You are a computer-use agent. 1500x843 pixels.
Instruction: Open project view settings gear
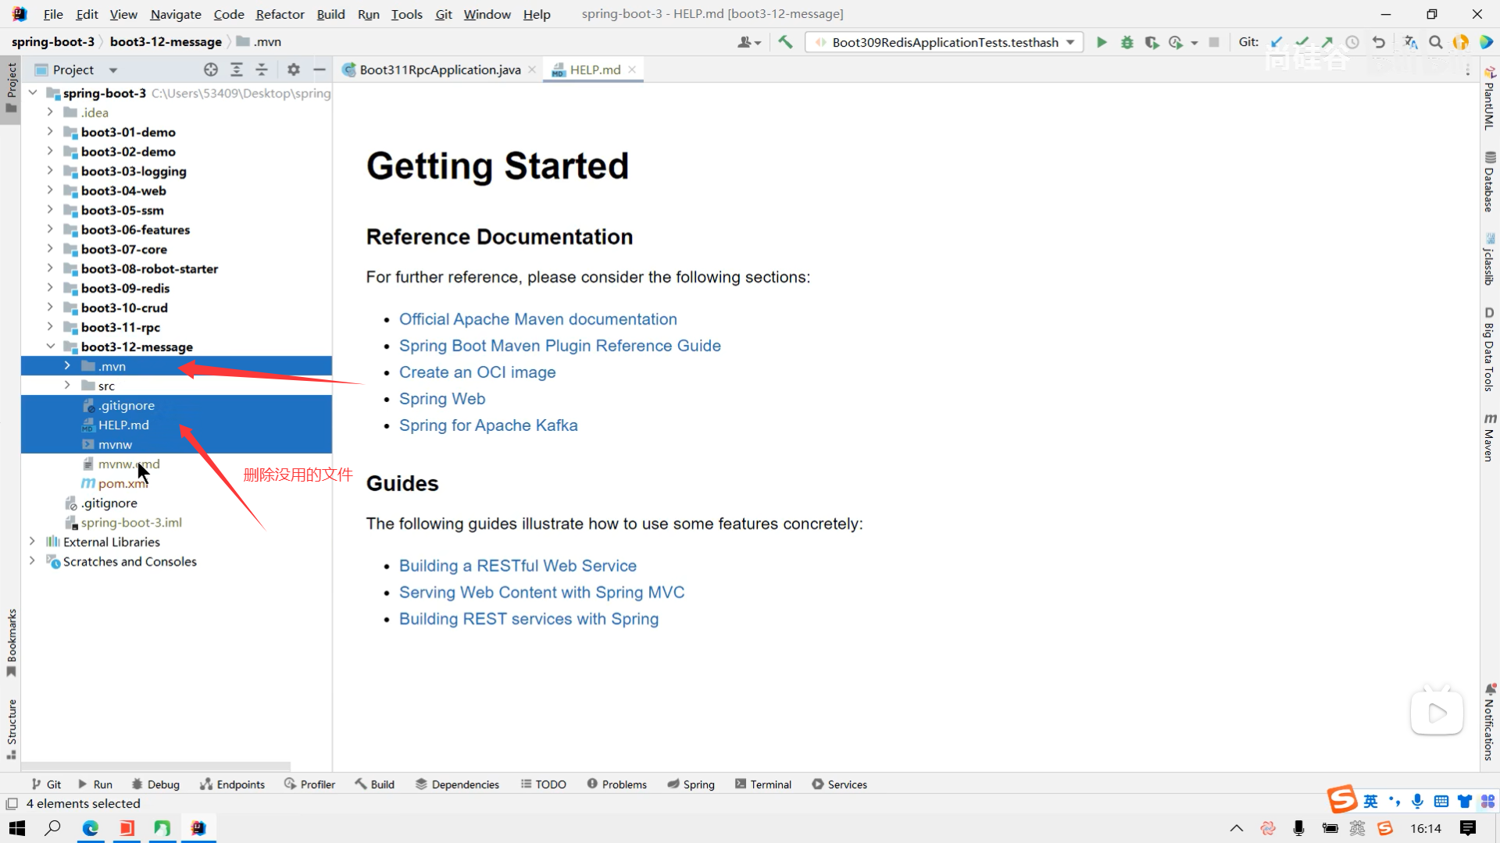pyautogui.click(x=293, y=69)
